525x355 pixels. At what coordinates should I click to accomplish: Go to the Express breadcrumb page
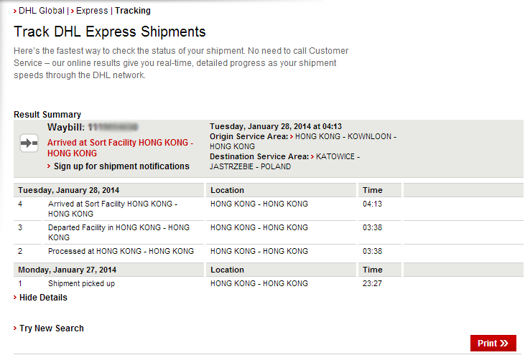coord(91,11)
